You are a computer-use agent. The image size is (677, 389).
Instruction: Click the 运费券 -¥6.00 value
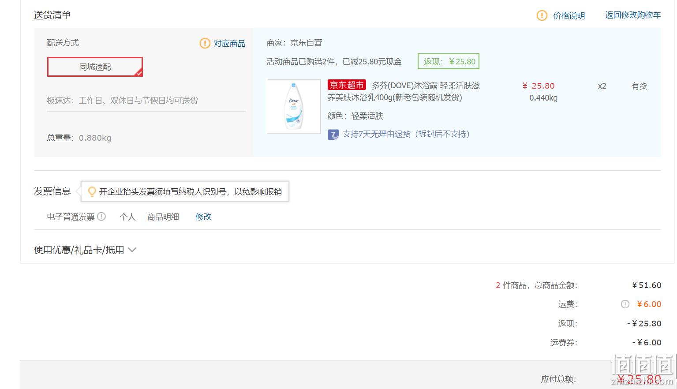(647, 343)
